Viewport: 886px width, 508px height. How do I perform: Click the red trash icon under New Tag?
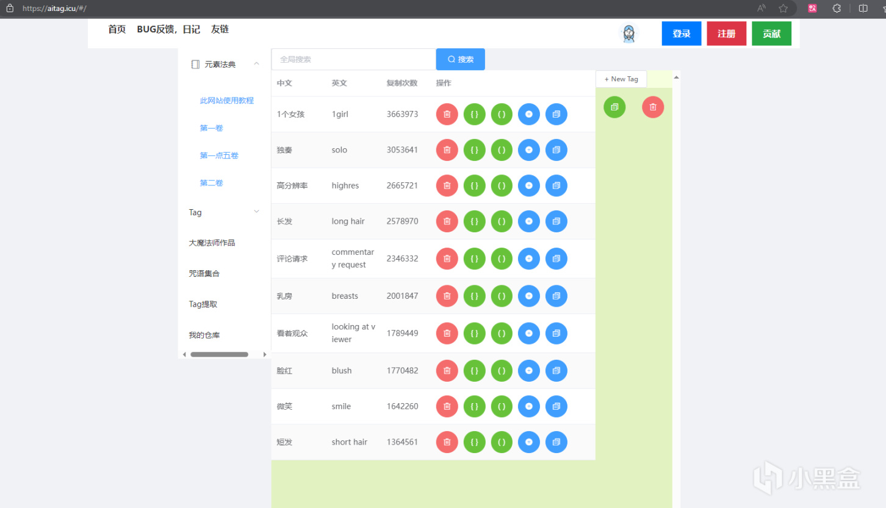coord(653,107)
